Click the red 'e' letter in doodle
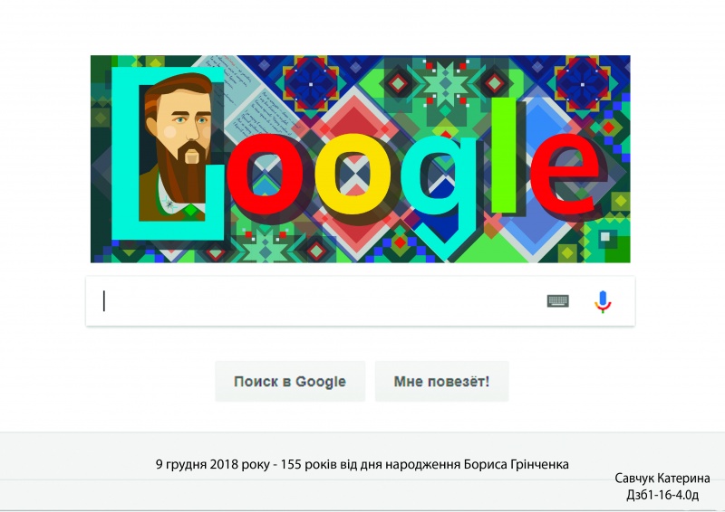The height and width of the screenshot is (512, 725). pyautogui.click(x=565, y=174)
